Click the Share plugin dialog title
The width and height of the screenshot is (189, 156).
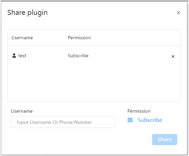point(27,13)
